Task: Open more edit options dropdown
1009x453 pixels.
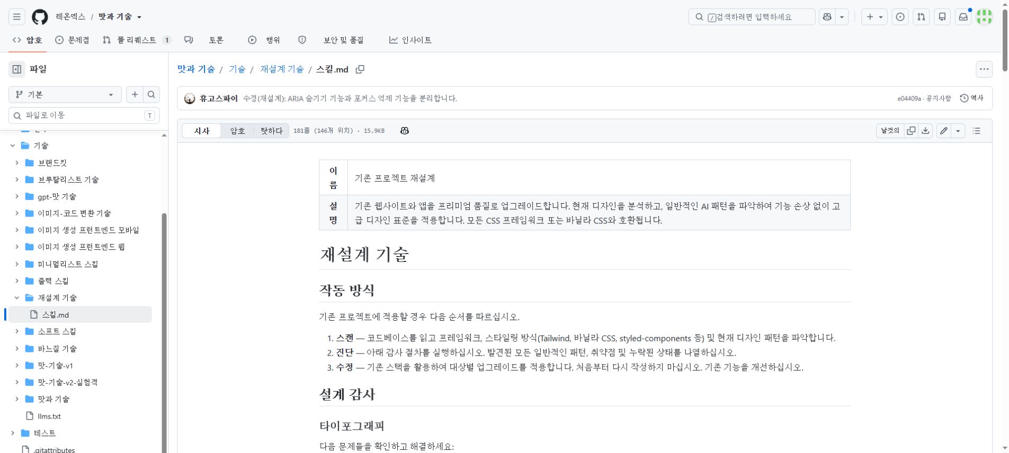Action: click(958, 131)
